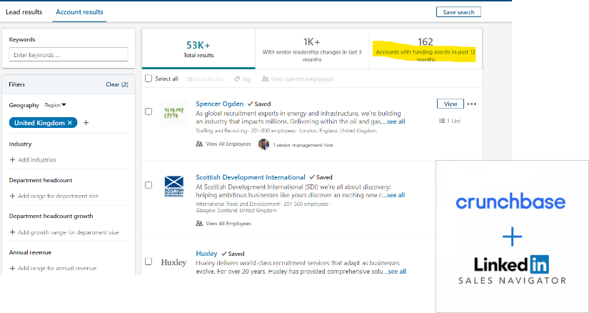Tick the Select all checkbox
This screenshot has width=589, height=313.
coord(148,79)
